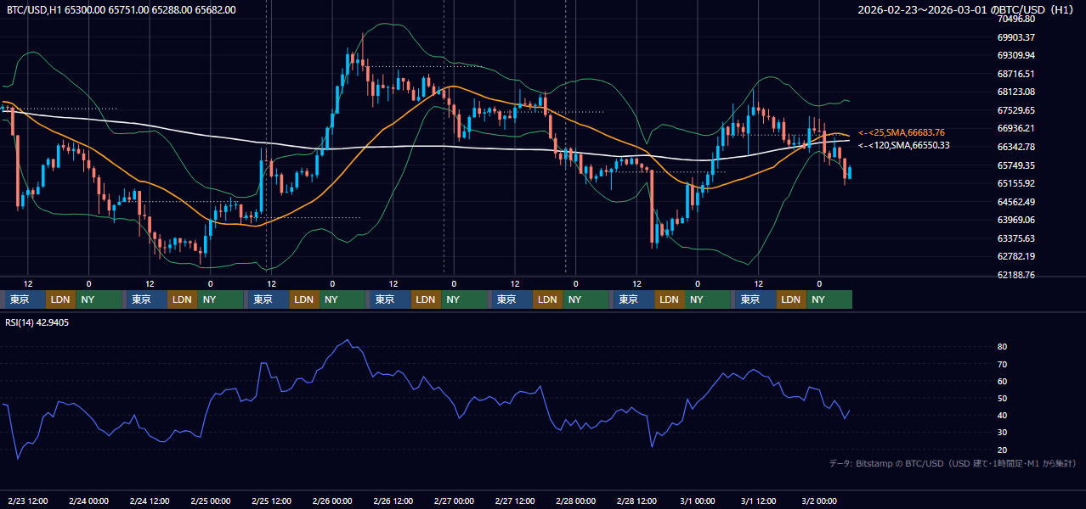Click price axis label 66936.21

tap(1015, 128)
